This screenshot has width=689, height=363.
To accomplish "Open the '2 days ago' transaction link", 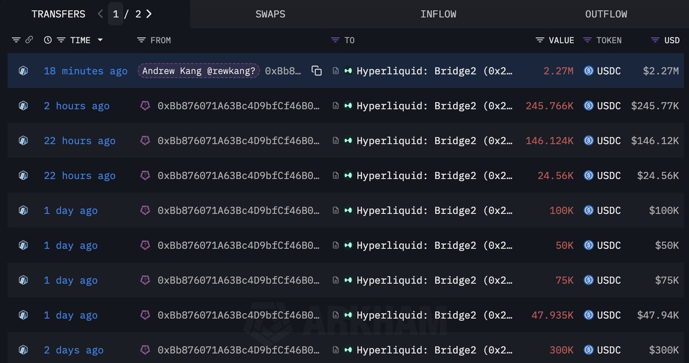I will coord(73,350).
